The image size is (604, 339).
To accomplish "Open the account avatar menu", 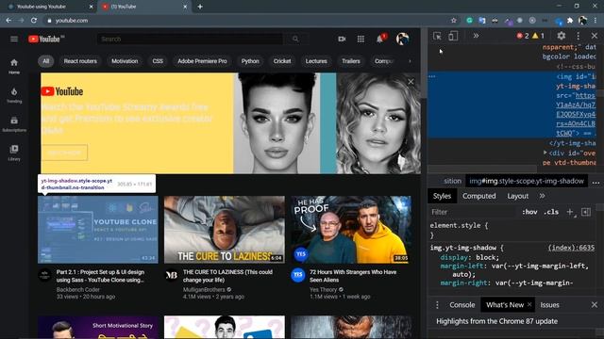I will [403, 39].
